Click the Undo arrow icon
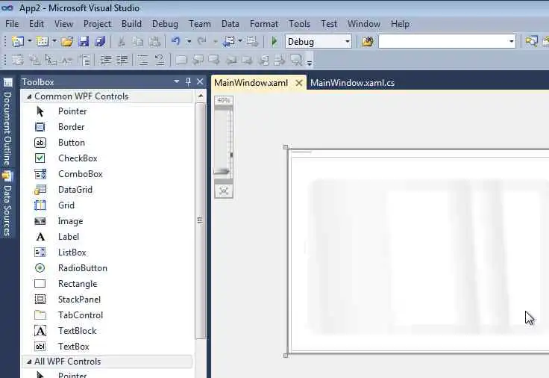 (175, 41)
